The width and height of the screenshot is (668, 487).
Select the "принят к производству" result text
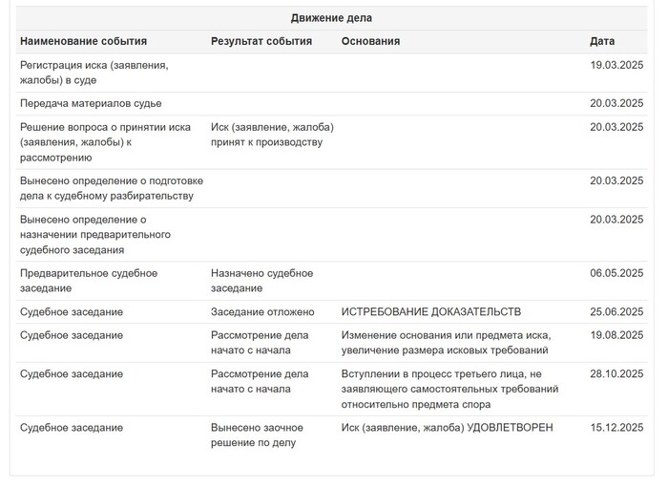click(x=266, y=142)
